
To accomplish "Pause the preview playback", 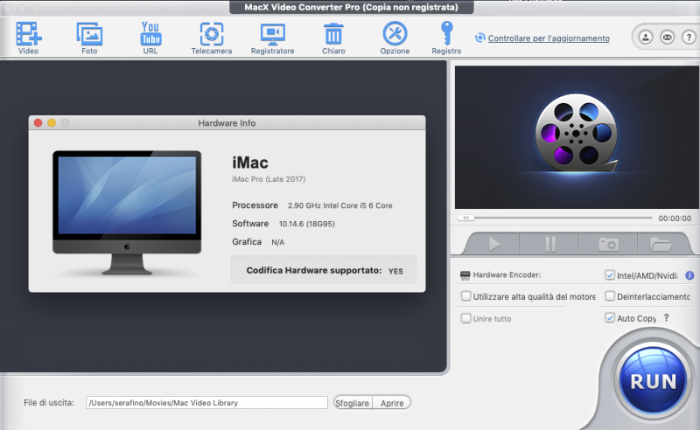I will pos(550,244).
